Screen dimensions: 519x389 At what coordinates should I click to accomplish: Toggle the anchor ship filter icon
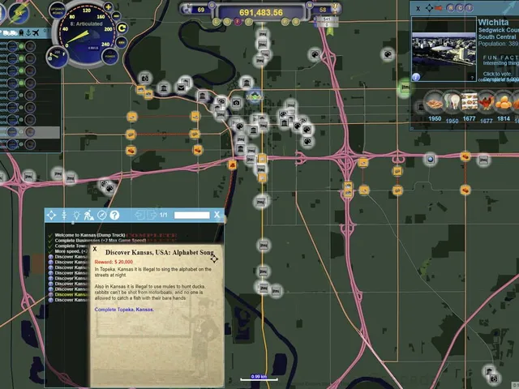[x=29, y=32]
